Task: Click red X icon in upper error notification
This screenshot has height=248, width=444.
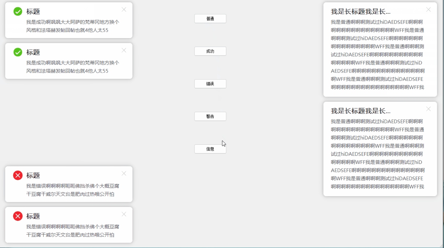Action: (x=18, y=175)
